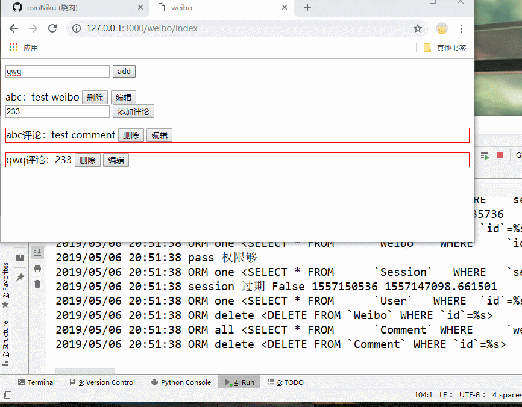Click the rerun list icon in PyCharm toolbar
Screen dimensions: 522x407
pos(485,155)
